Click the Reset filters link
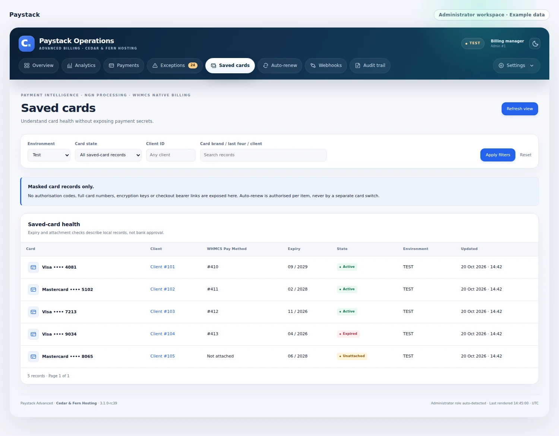 pos(525,155)
